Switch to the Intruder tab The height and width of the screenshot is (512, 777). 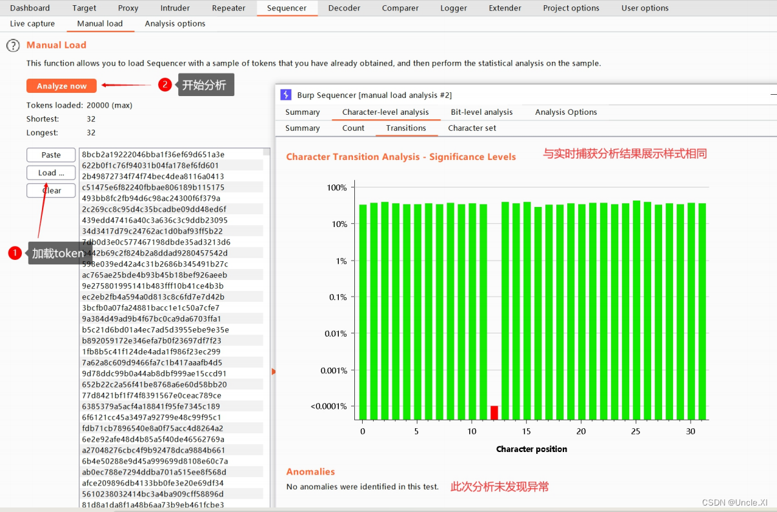coord(175,8)
